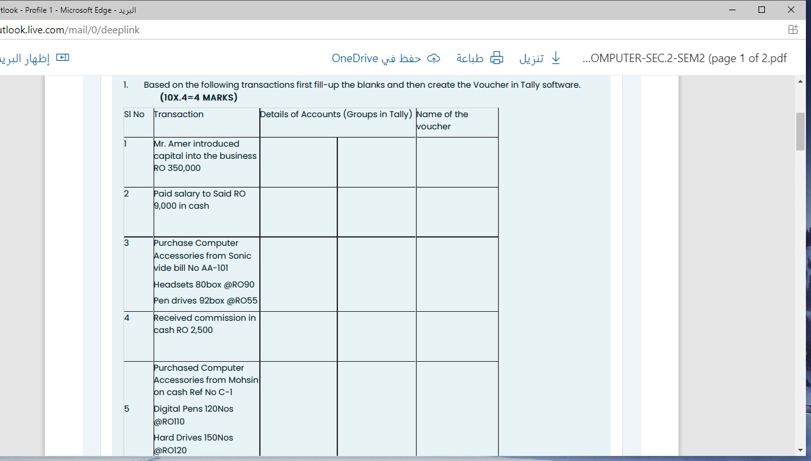Click the browser address bar URL
The height and width of the screenshot is (461, 811).
point(70,29)
